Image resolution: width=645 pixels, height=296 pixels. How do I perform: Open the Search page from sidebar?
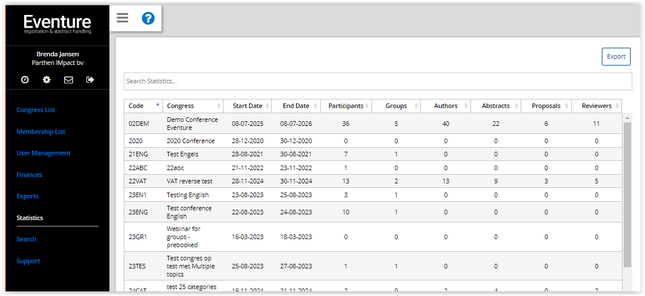coord(26,239)
